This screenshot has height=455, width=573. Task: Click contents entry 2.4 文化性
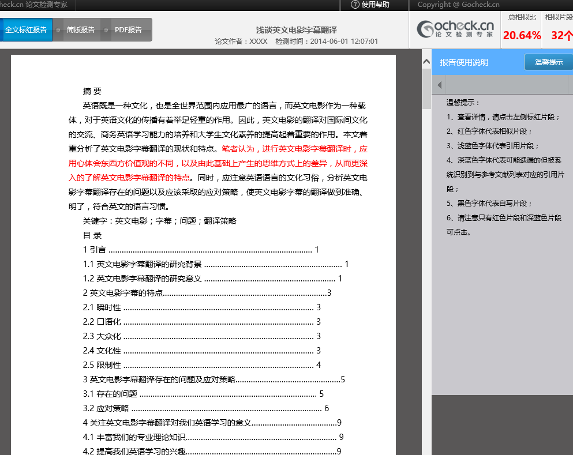tap(202, 351)
